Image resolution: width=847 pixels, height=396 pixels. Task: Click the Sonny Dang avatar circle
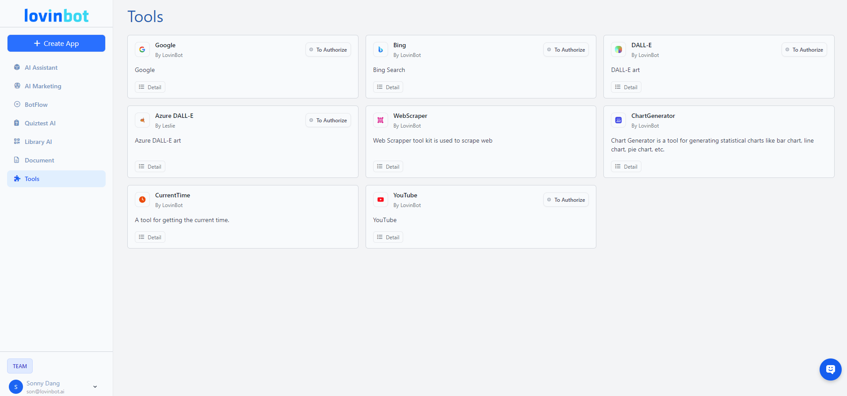point(16,387)
